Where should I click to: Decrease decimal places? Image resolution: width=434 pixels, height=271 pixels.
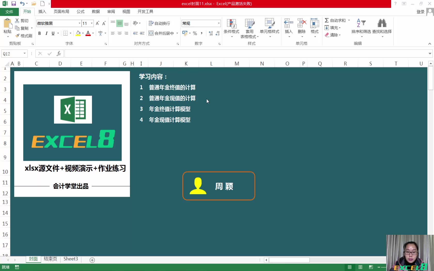pyautogui.click(x=218, y=33)
